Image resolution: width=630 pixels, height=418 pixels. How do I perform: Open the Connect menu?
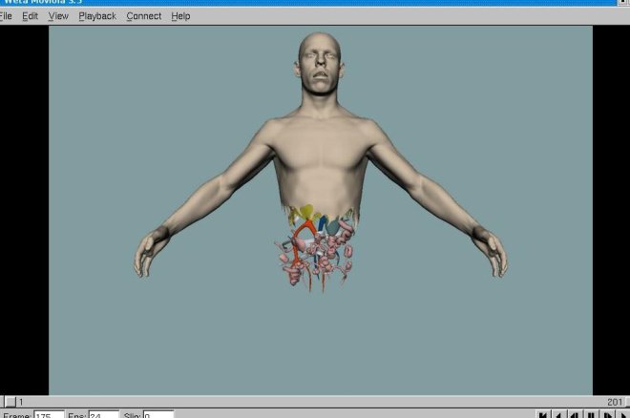point(144,16)
